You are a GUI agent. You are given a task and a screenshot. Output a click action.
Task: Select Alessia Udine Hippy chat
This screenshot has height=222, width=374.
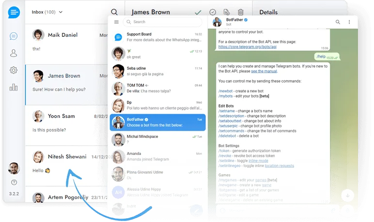point(157,192)
